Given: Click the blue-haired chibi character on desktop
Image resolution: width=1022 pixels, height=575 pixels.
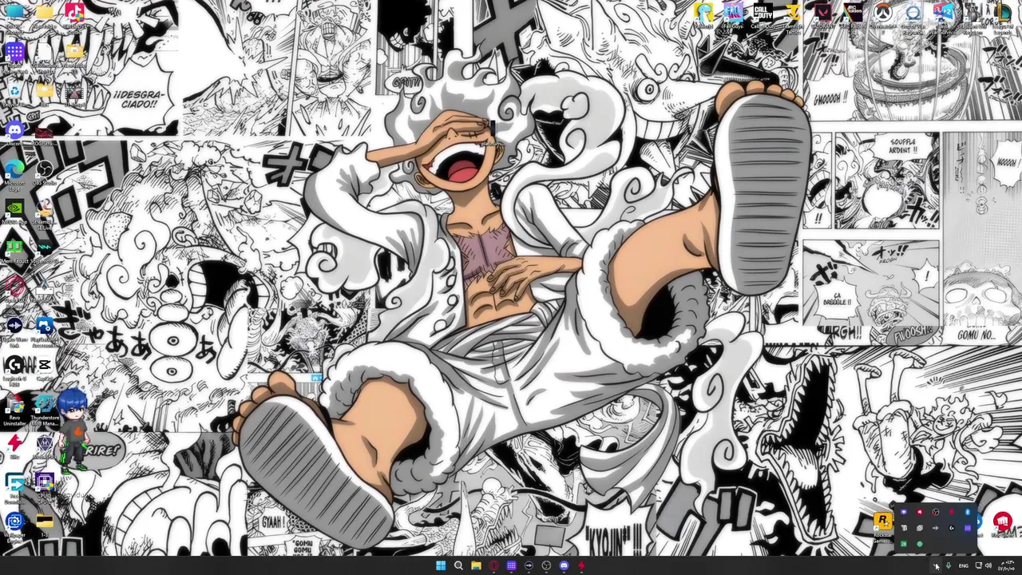Looking at the screenshot, I should (73, 430).
